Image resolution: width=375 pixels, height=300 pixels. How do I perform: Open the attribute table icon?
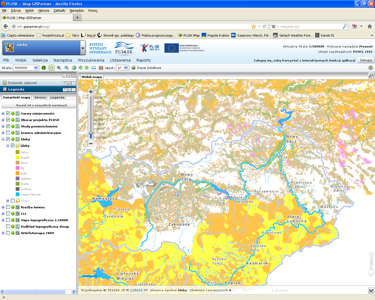click(101, 68)
